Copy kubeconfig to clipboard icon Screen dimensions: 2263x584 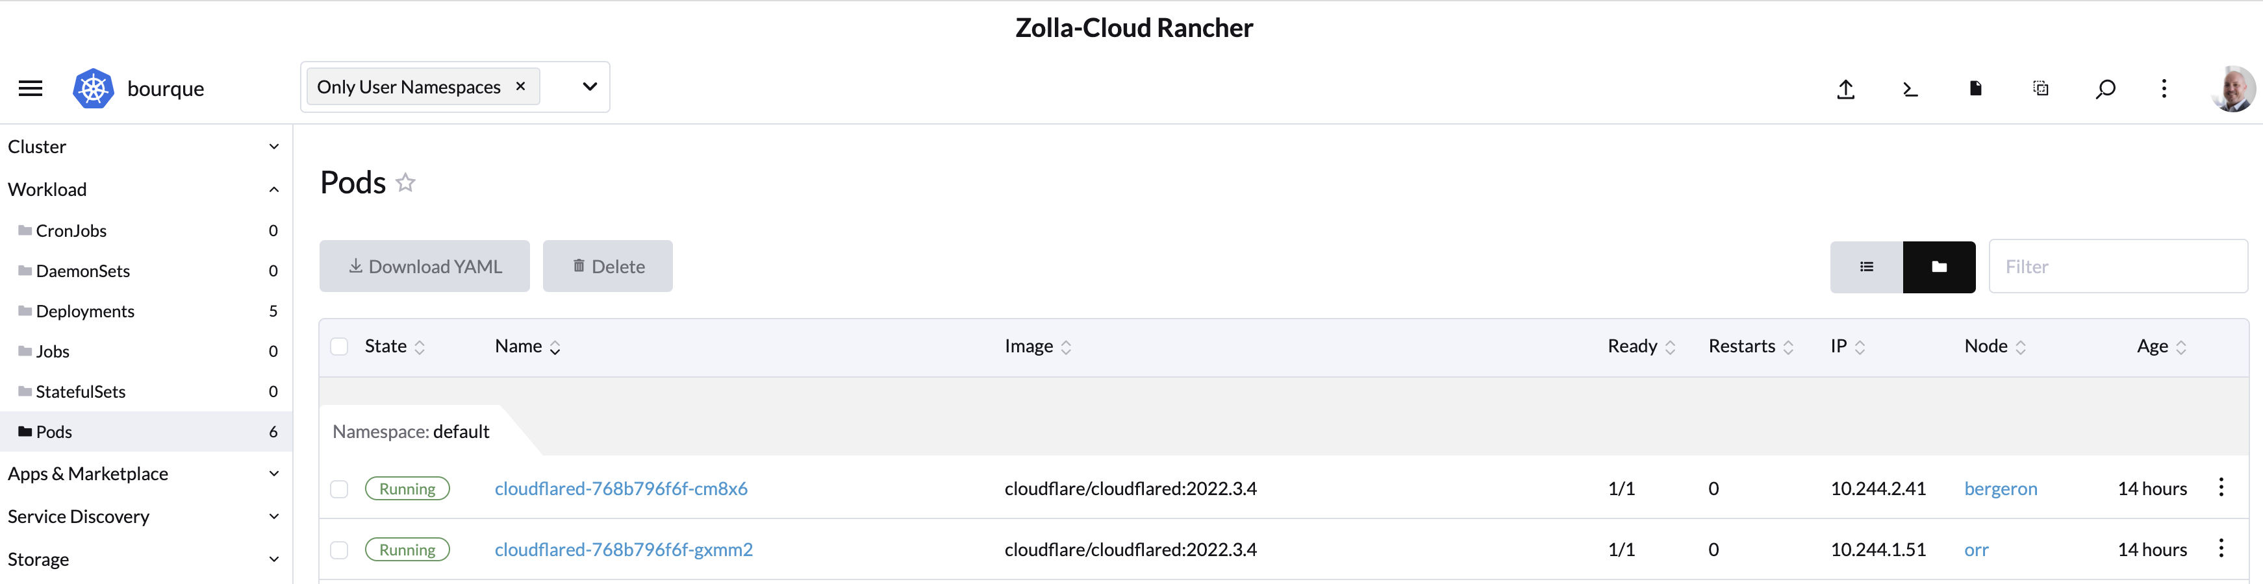point(2040,89)
